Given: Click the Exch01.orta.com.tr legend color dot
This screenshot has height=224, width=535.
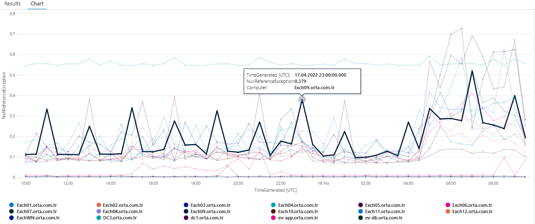Looking at the screenshot, I should tap(11, 205).
